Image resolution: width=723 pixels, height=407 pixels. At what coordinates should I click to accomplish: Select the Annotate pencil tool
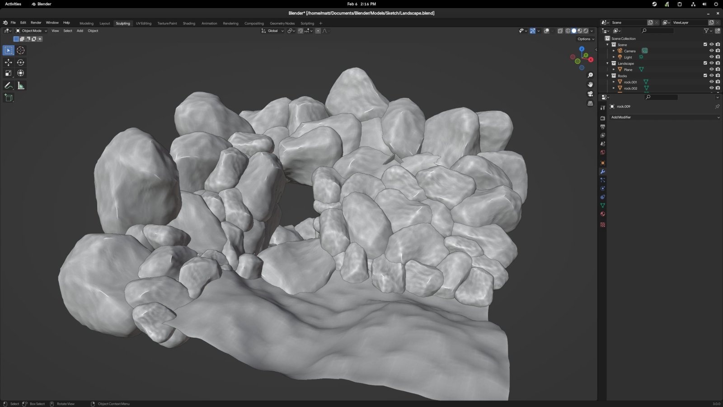click(9, 85)
